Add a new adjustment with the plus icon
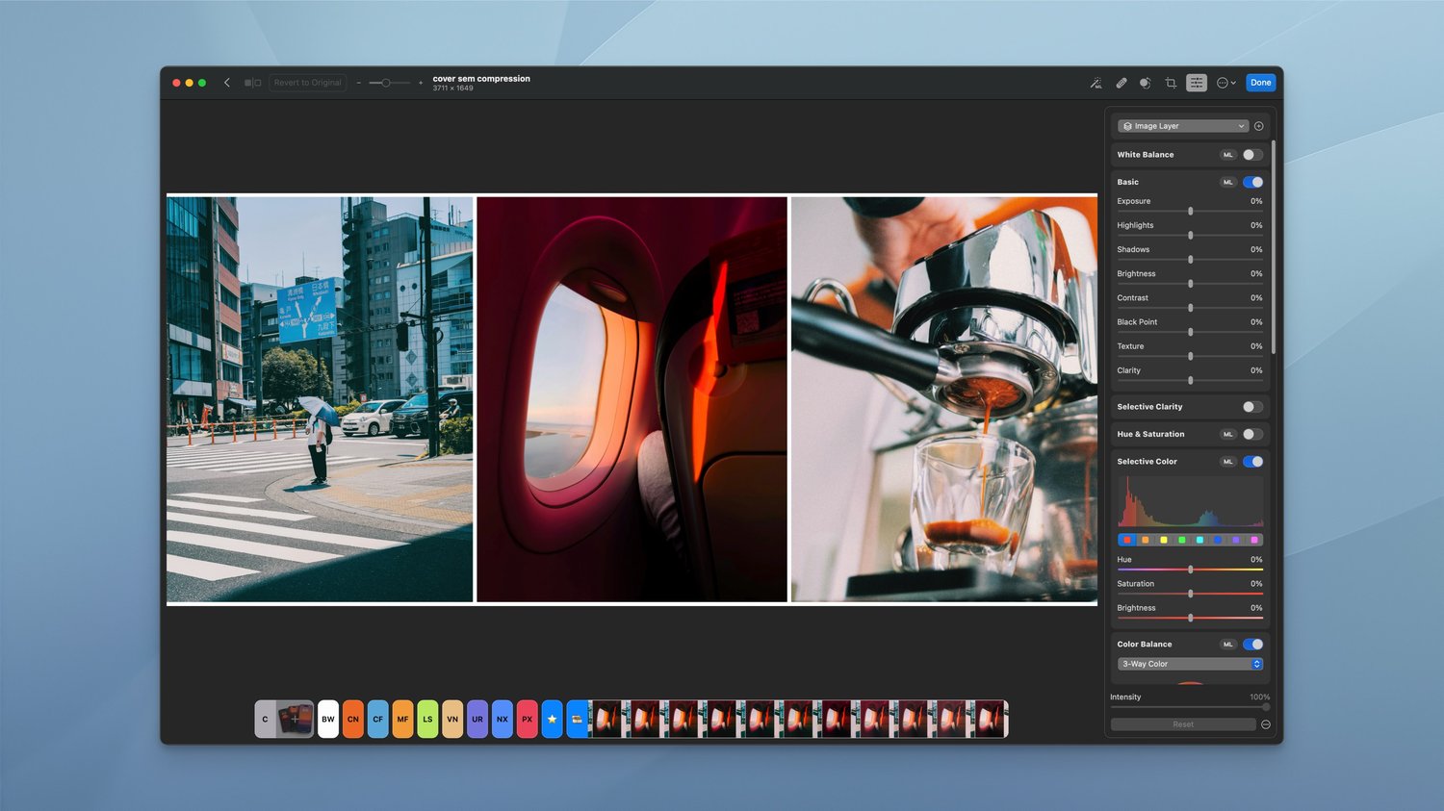This screenshot has height=811, width=1444. (1259, 125)
